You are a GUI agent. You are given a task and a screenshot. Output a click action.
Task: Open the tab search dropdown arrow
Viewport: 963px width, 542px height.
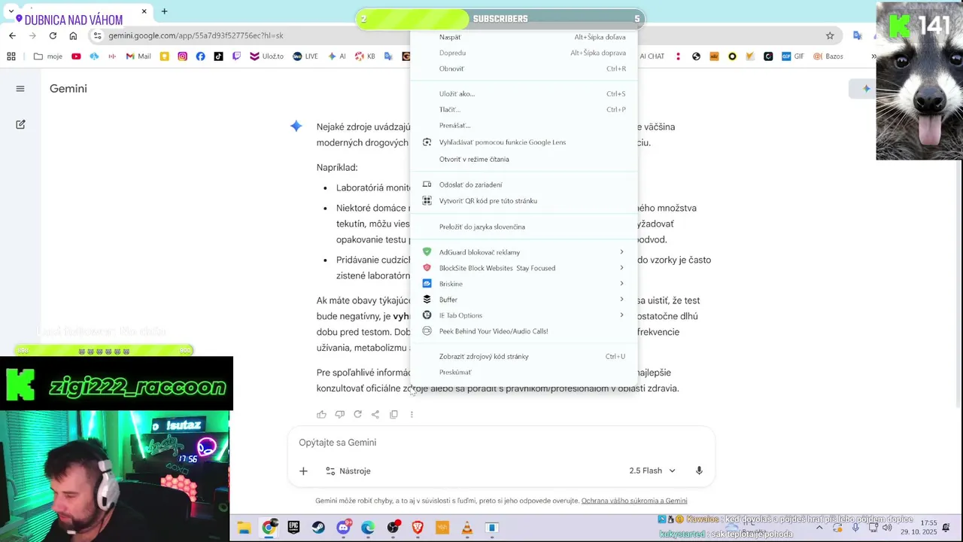pyautogui.click(x=11, y=11)
